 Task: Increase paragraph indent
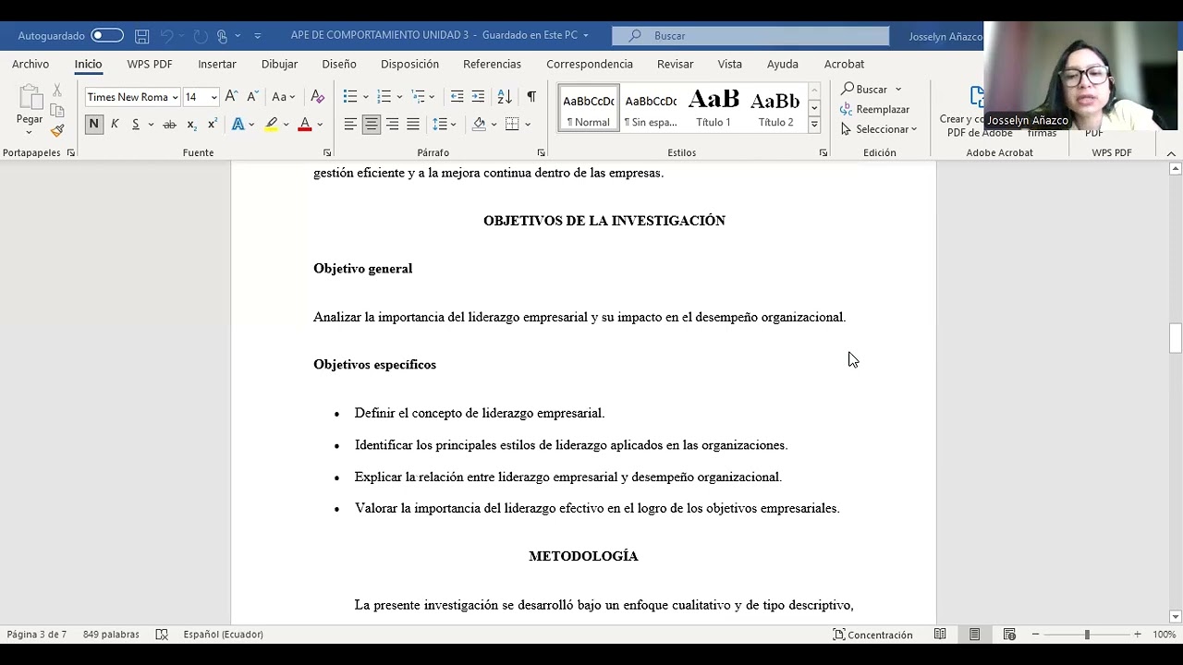(x=478, y=96)
